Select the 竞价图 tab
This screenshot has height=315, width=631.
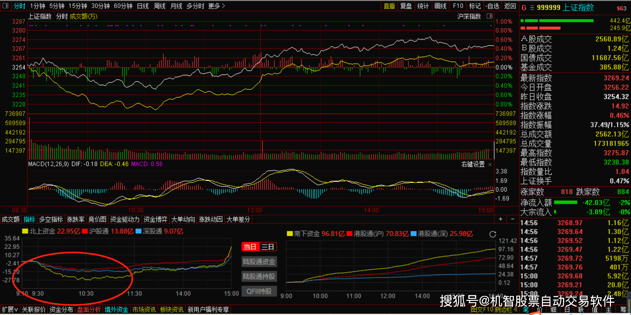(x=97, y=219)
